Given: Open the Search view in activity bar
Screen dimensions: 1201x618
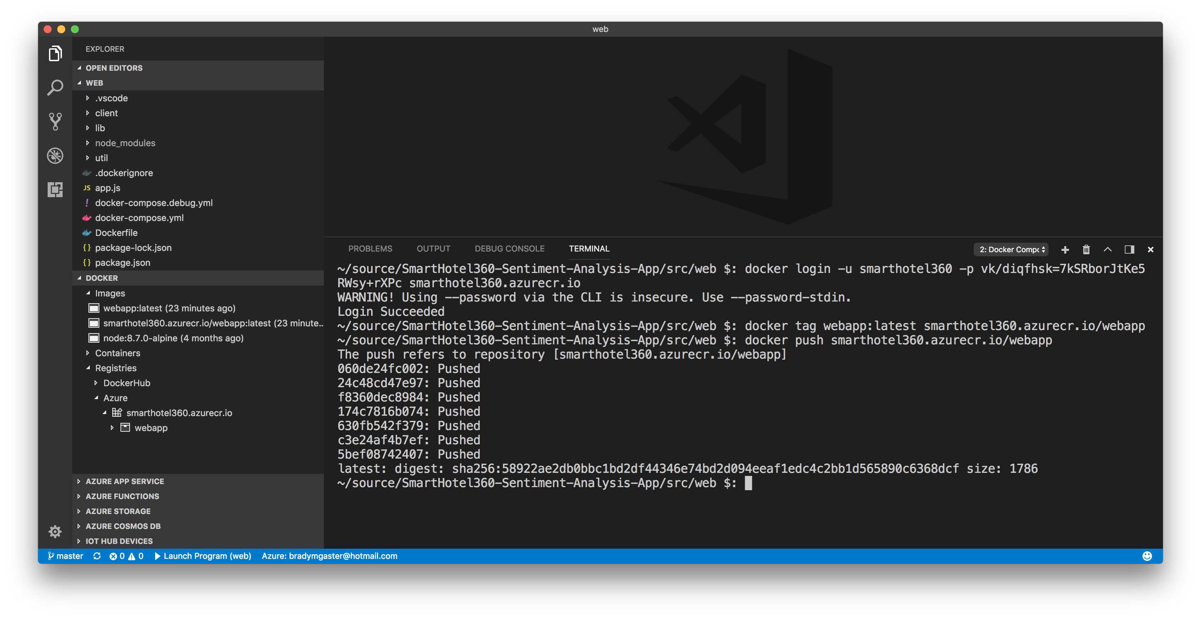Looking at the screenshot, I should click(55, 88).
